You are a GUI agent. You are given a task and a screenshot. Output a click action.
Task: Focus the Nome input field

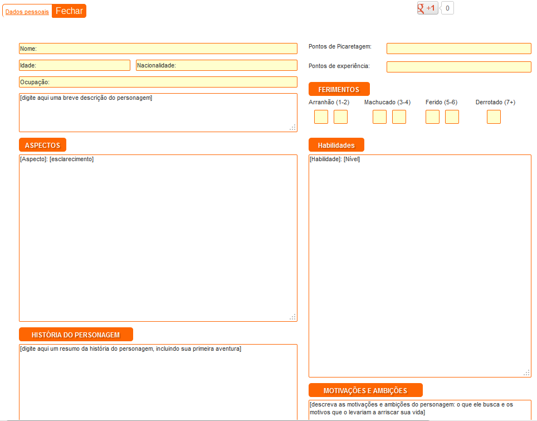click(158, 49)
